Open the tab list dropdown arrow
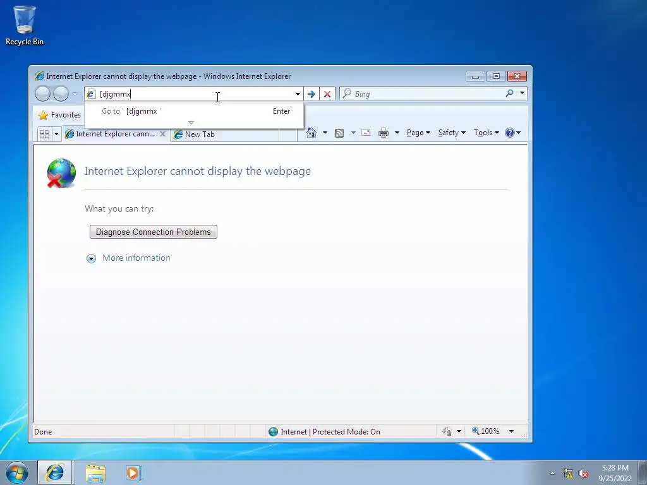This screenshot has height=485, width=647. (x=56, y=134)
